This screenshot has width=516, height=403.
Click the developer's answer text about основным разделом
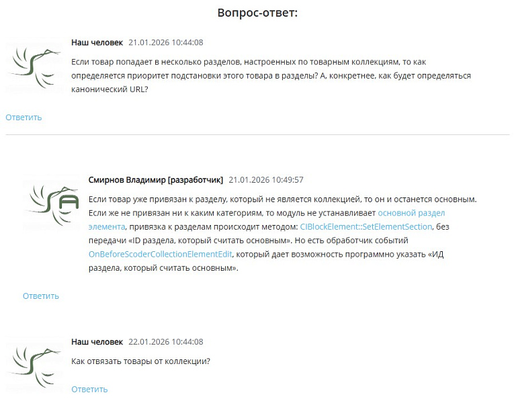(283, 234)
